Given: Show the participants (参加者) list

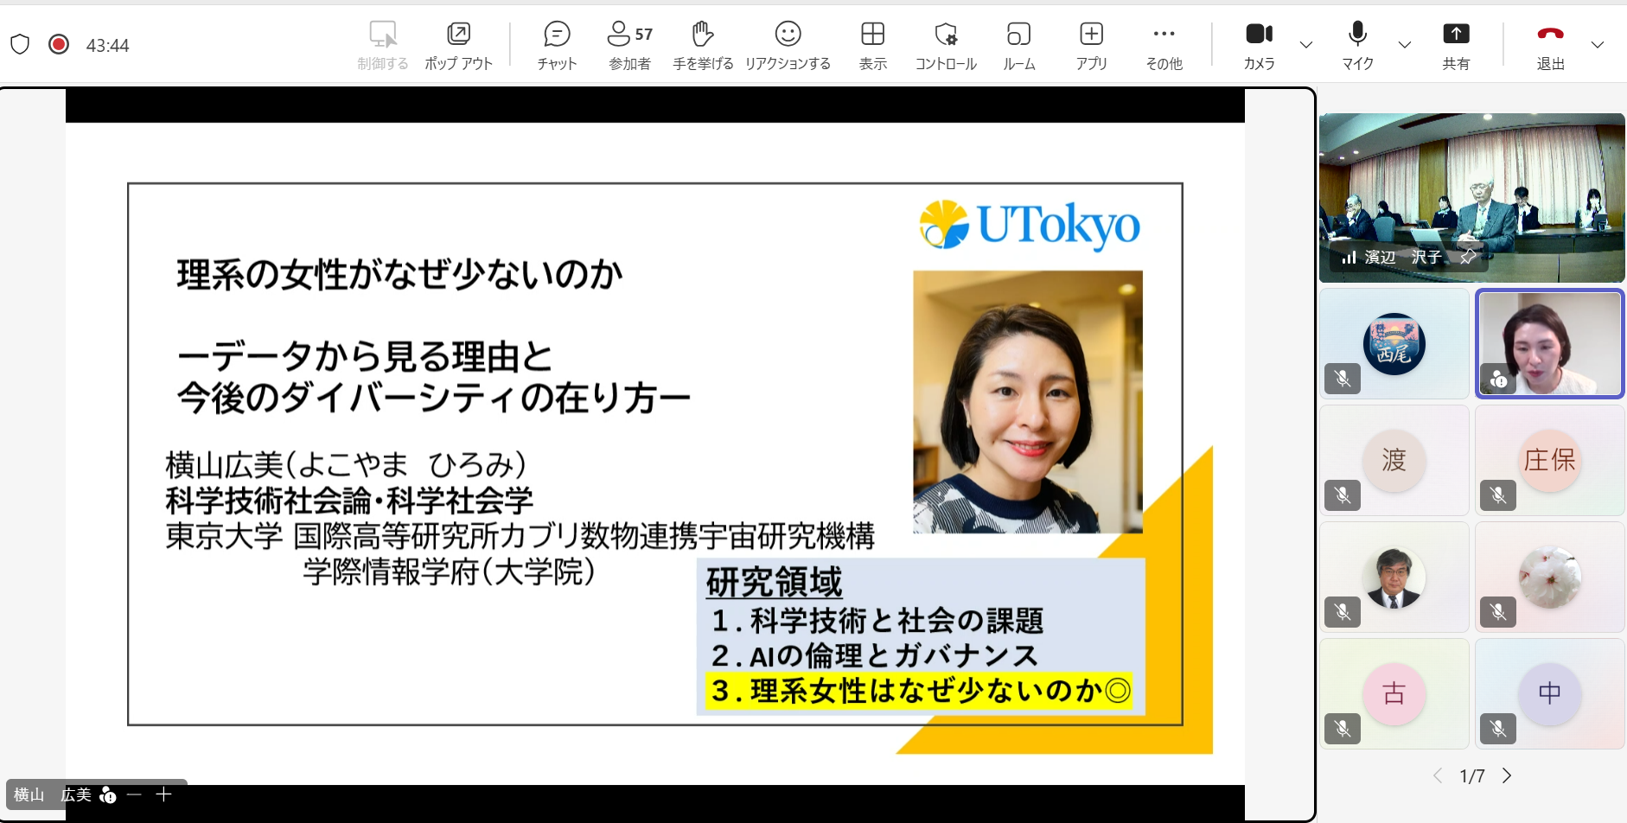Looking at the screenshot, I should coord(629,45).
